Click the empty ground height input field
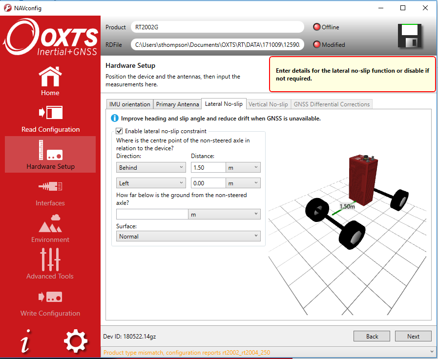This screenshot has width=438, height=359. point(152,214)
